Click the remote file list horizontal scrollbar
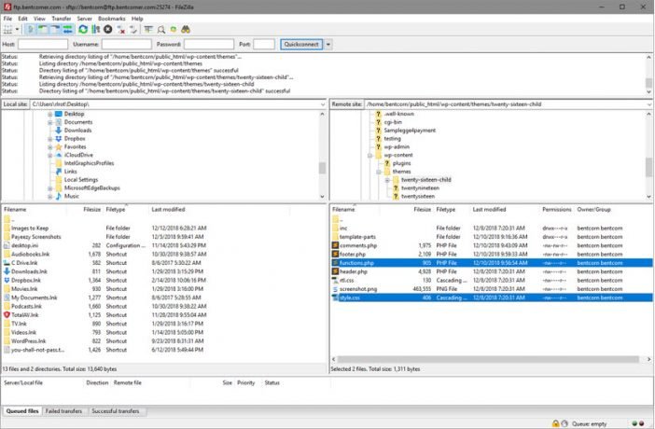655x429 pixels. pos(488,359)
